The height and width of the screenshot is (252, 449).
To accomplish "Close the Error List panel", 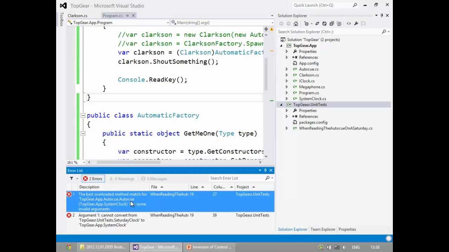I will tap(271, 170).
